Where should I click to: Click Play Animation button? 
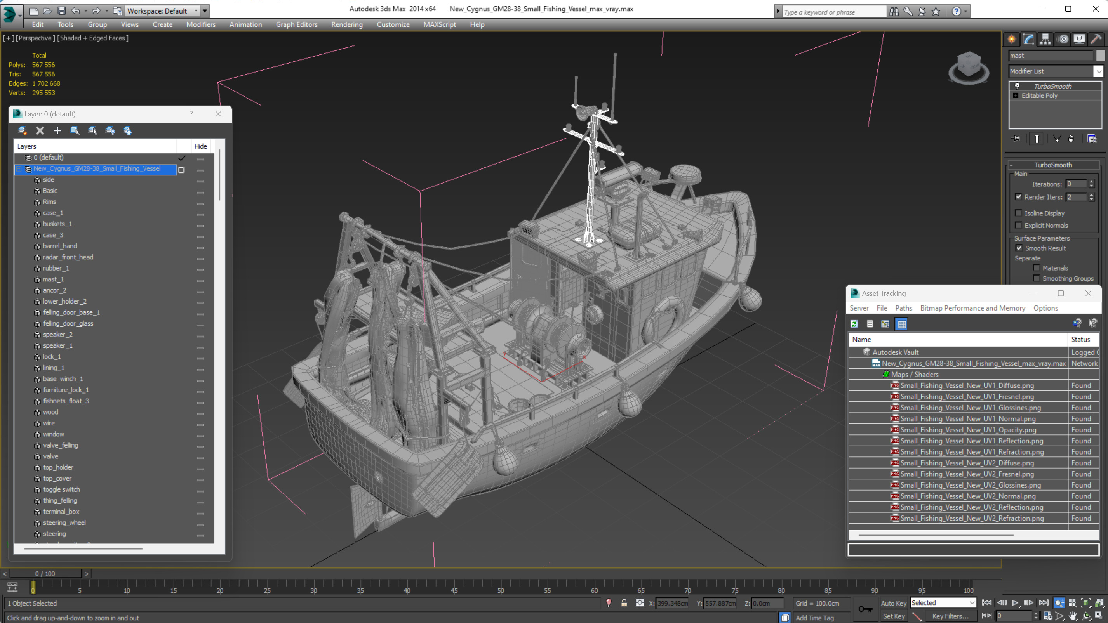click(x=1015, y=603)
